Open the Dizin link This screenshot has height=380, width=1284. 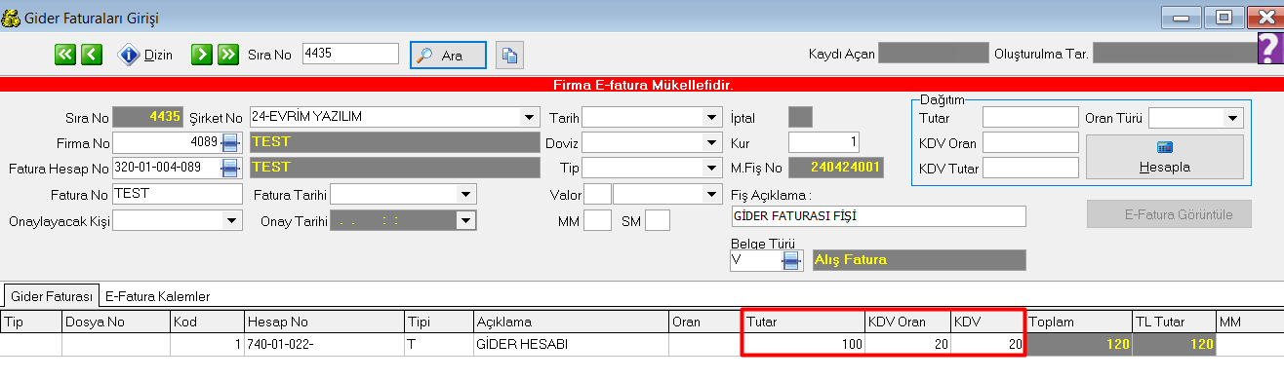(158, 56)
